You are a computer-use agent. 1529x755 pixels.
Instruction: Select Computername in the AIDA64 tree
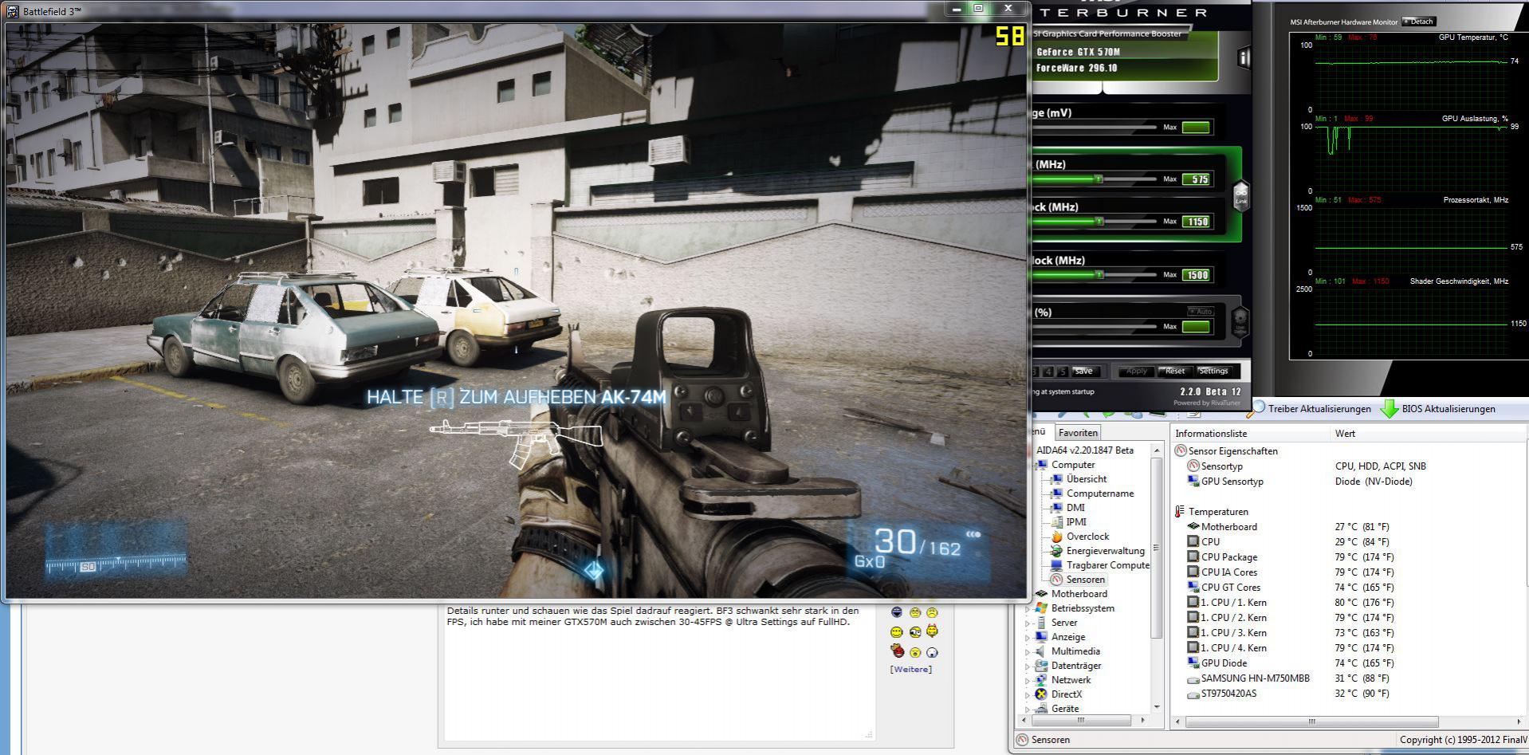(x=1100, y=494)
